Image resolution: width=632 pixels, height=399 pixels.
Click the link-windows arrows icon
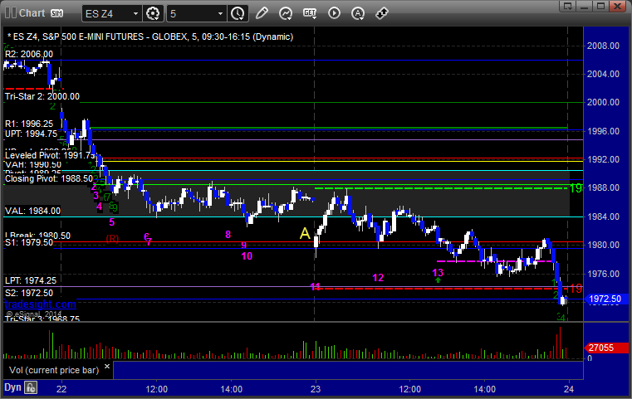tap(382, 13)
